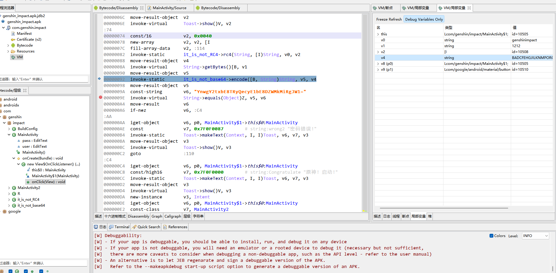Click the hierarchy filter input field

click(x=44, y=263)
